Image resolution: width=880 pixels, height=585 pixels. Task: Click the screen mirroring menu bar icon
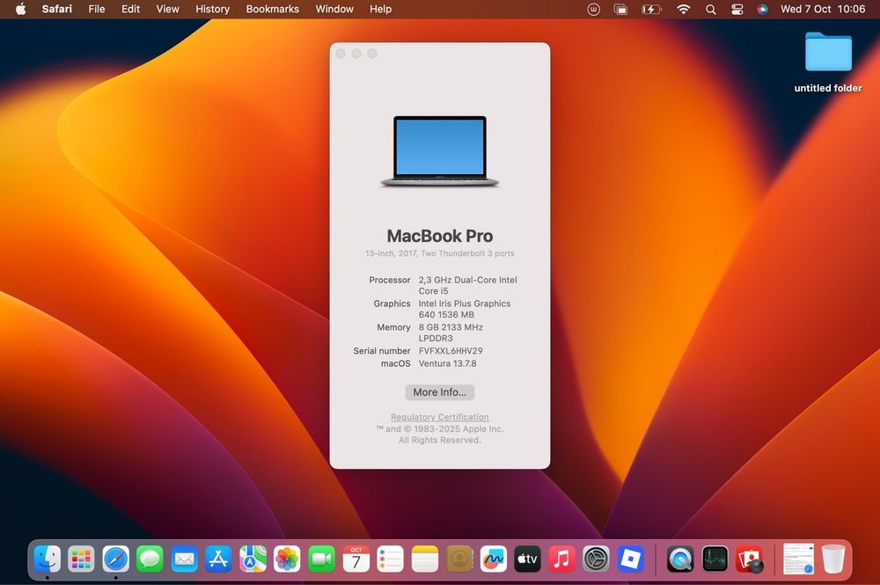pos(620,9)
